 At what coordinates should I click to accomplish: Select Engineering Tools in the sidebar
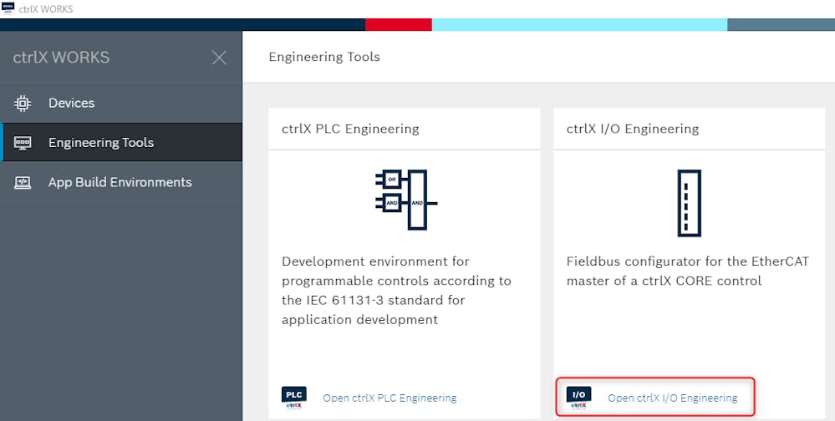(121, 142)
